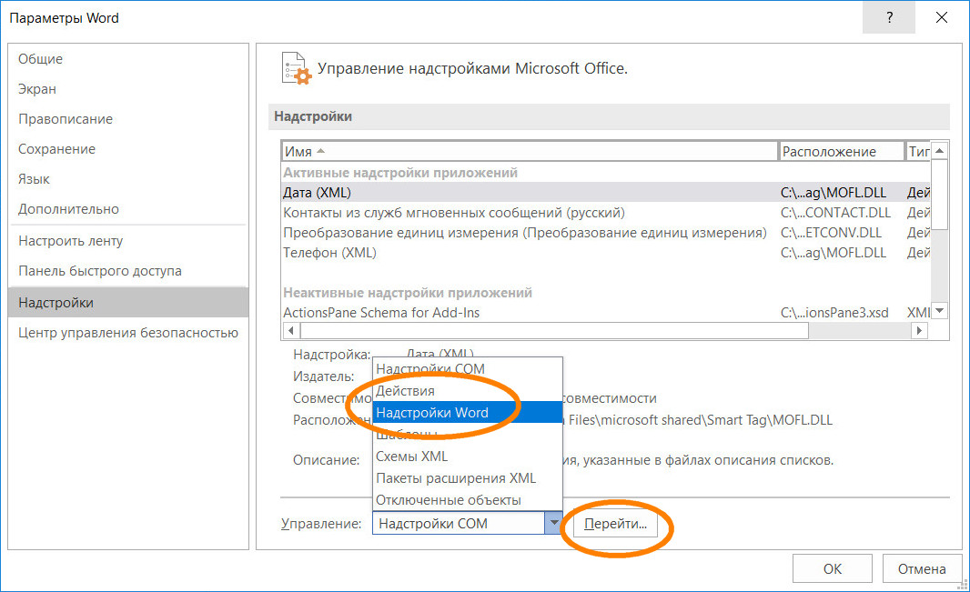
Task: Click the list's scroll up arrow
Action: (x=939, y=151)
